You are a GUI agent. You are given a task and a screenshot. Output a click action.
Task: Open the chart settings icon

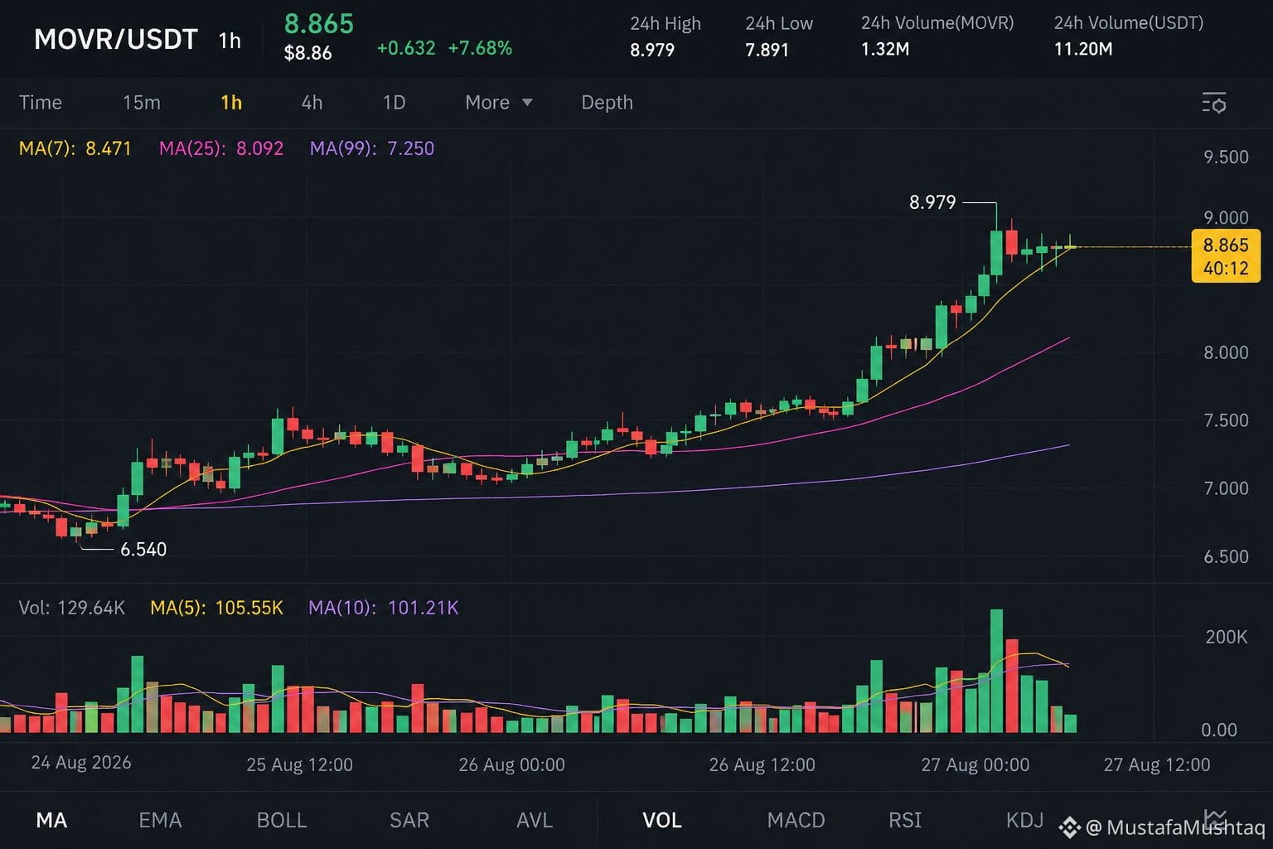(x=1214, y=103)
